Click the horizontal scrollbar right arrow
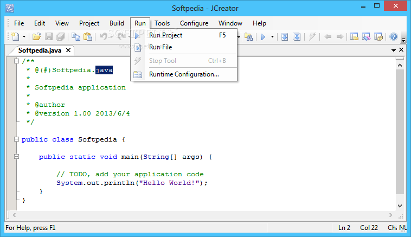This screenshot has width=411, height=237. (391, 215)
